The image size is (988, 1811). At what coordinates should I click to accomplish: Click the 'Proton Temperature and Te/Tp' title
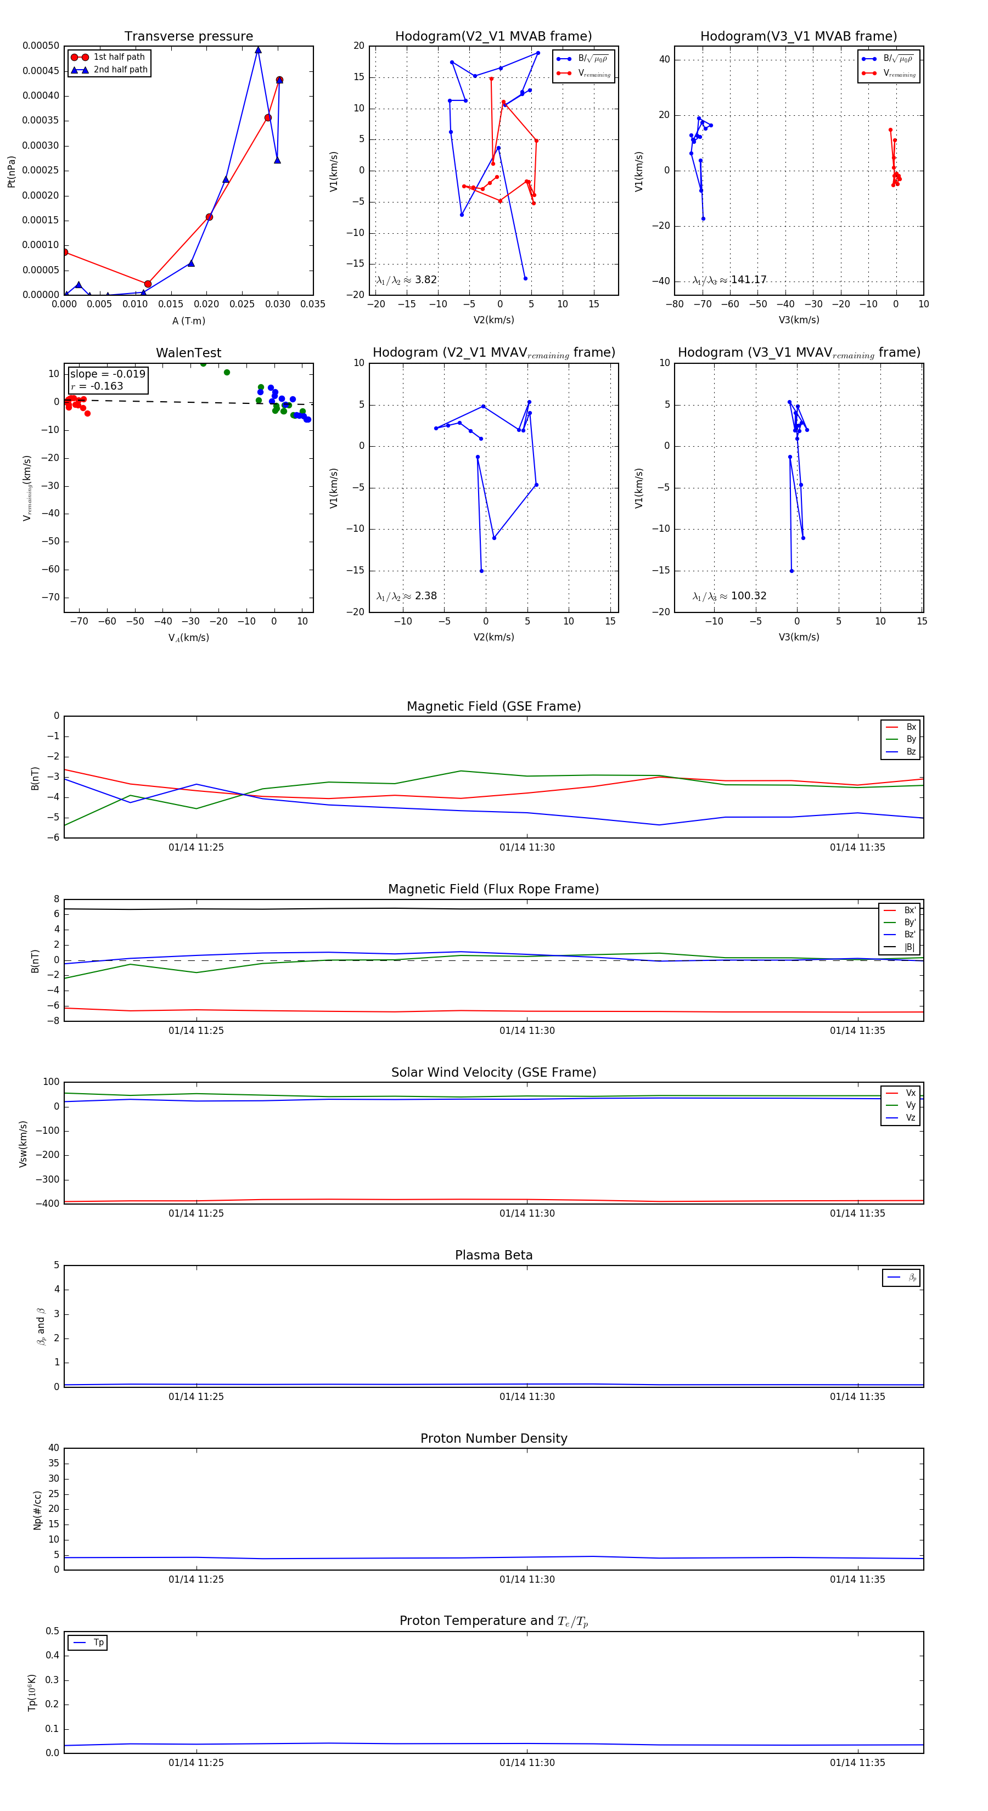(x=493, y=1621)
